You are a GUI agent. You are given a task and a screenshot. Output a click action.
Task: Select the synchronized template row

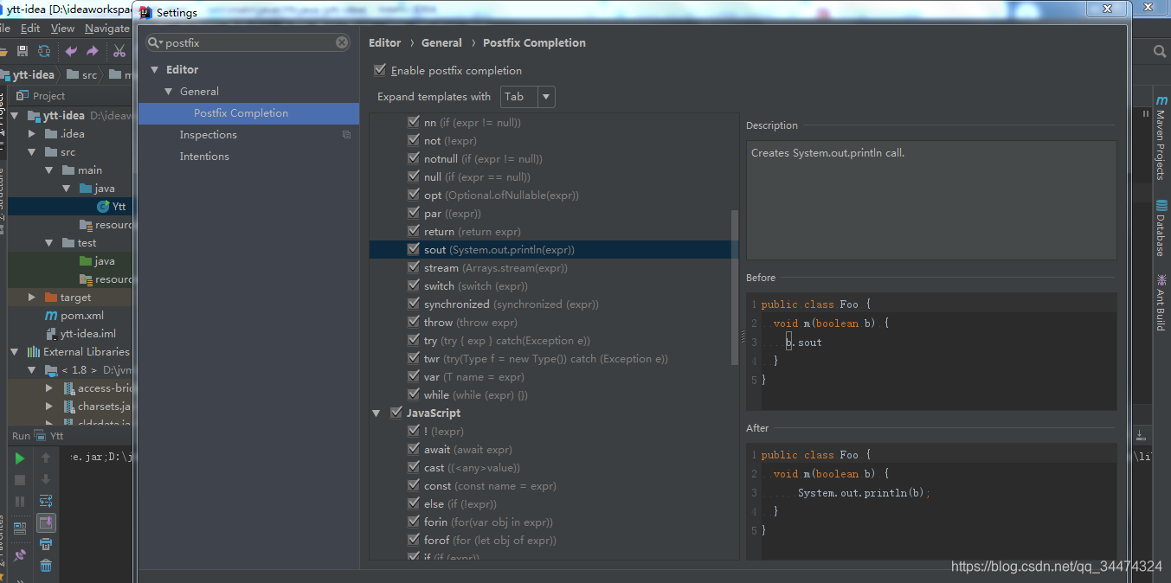coord(554,304)
